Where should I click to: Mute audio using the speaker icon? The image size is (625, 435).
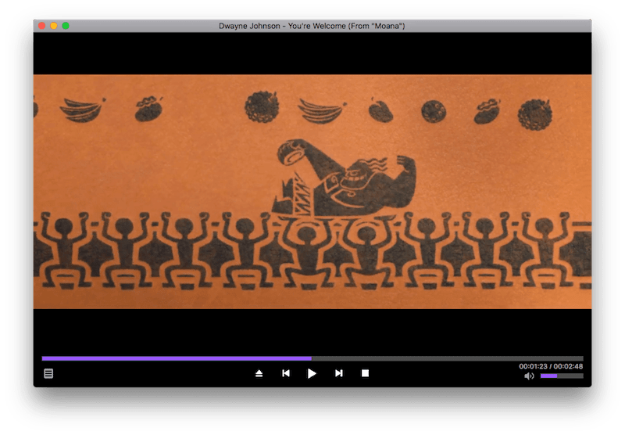[529, 376]
